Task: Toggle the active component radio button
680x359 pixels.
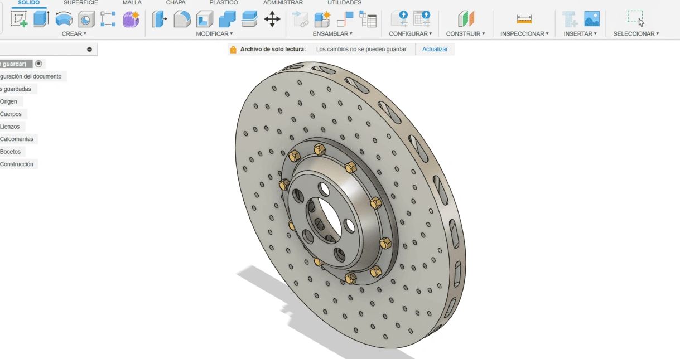Action: (x=38, y=64)
